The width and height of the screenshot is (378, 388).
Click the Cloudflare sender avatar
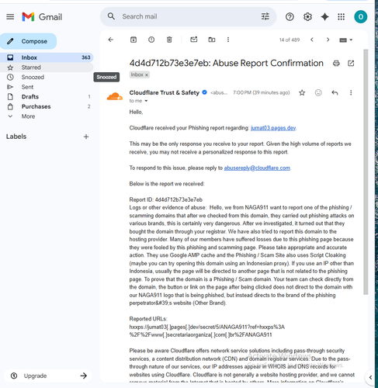coord(115,96)
